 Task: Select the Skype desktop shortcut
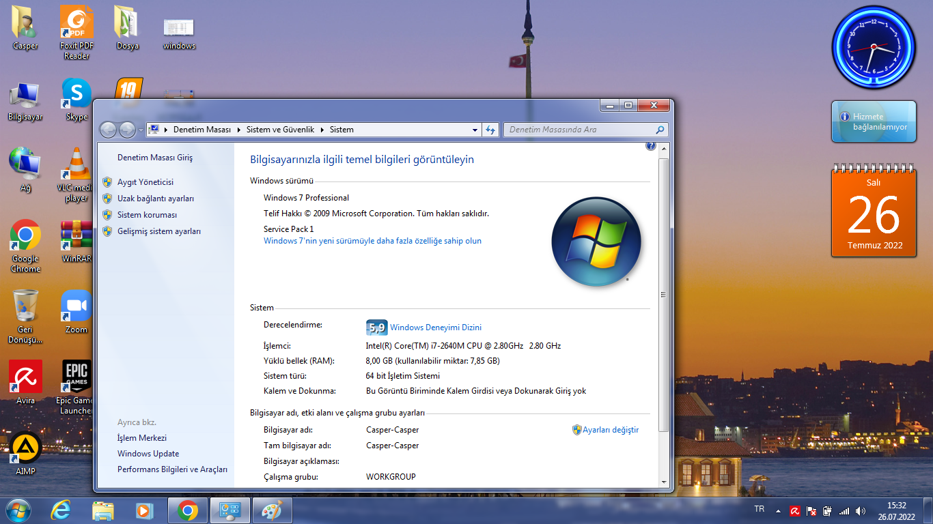pyautogui.click(x=76, y=100)
